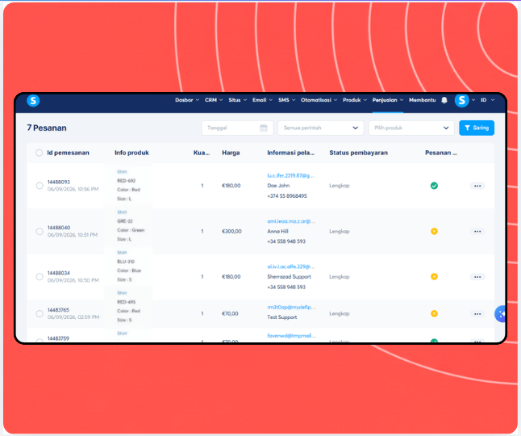Screen dimensions: 521x436
Task: Click phone number +374 55 8968495
Action: pos(287,196)
